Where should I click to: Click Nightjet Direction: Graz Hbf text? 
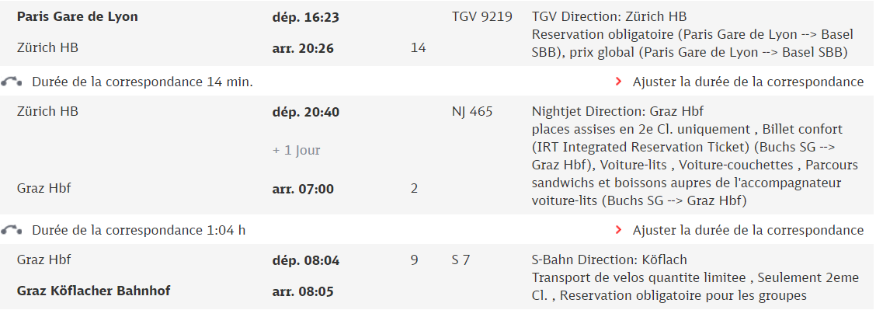coord(621,111)
